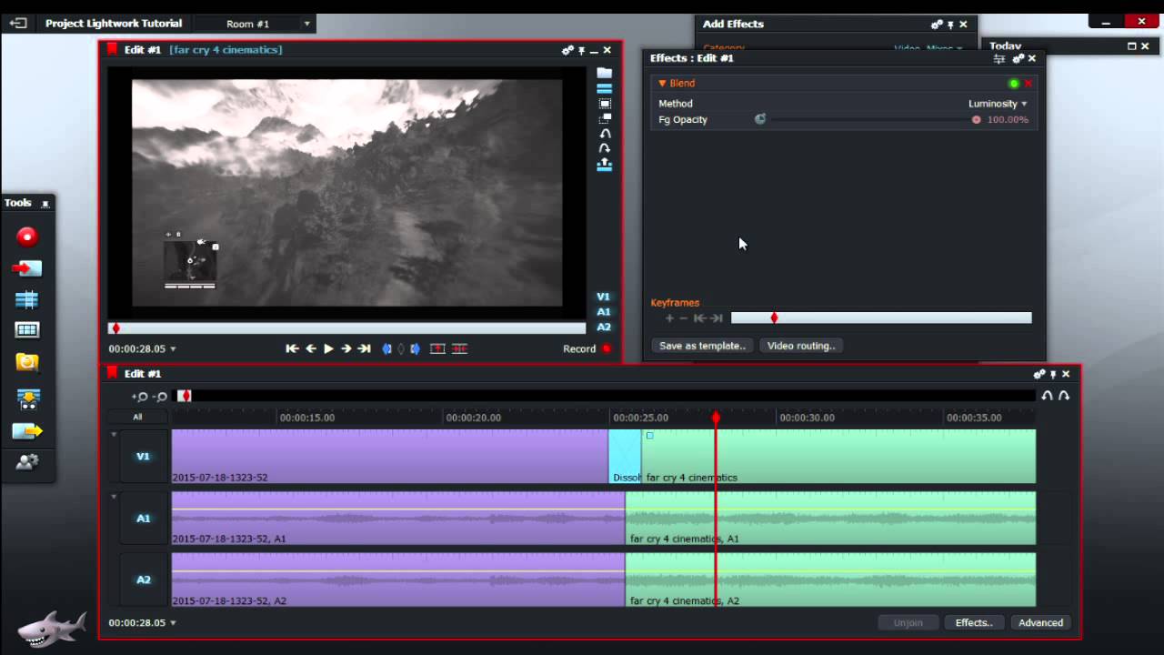Jump to the end of the edit
Screen dimensions: 1164x655
pos(364,348)
